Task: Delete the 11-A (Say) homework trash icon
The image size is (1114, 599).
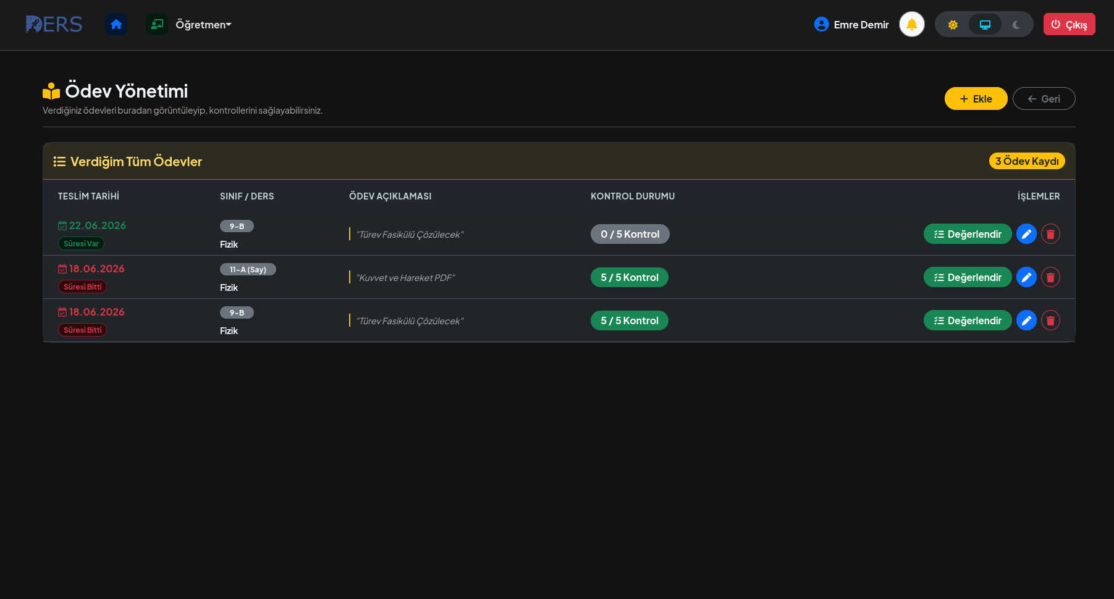Action: pyautogui.click(x=1050, y=277)
